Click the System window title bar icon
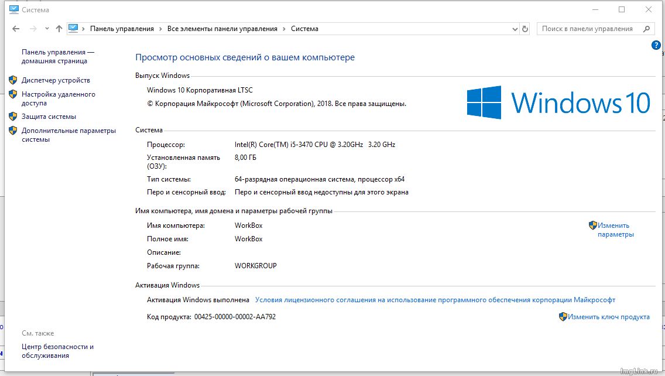Image resolution: width=665 pixels, height=376 pixels. click(14, 9)
